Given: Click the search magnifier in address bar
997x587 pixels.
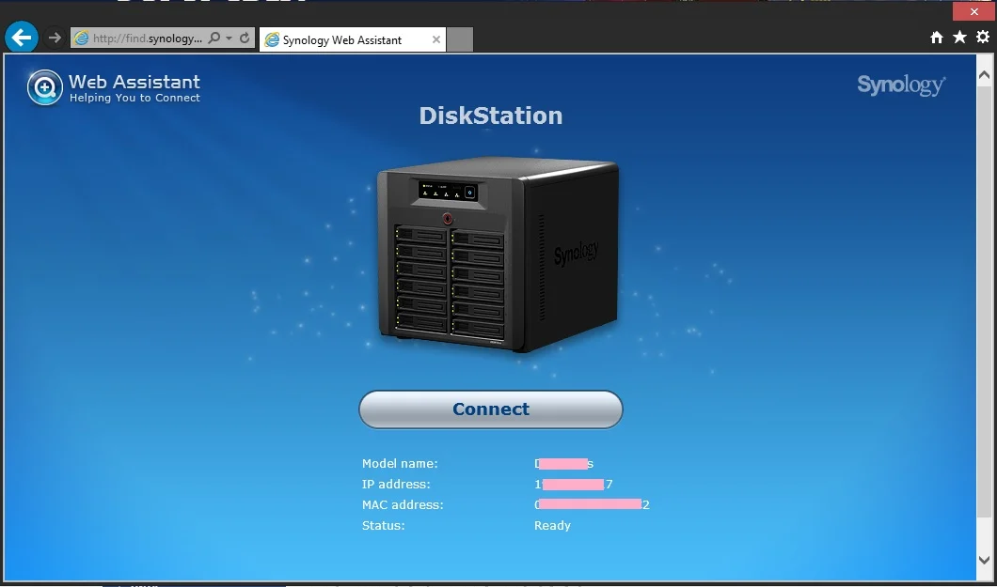Looking at the screenshot, I should (214, 39).
